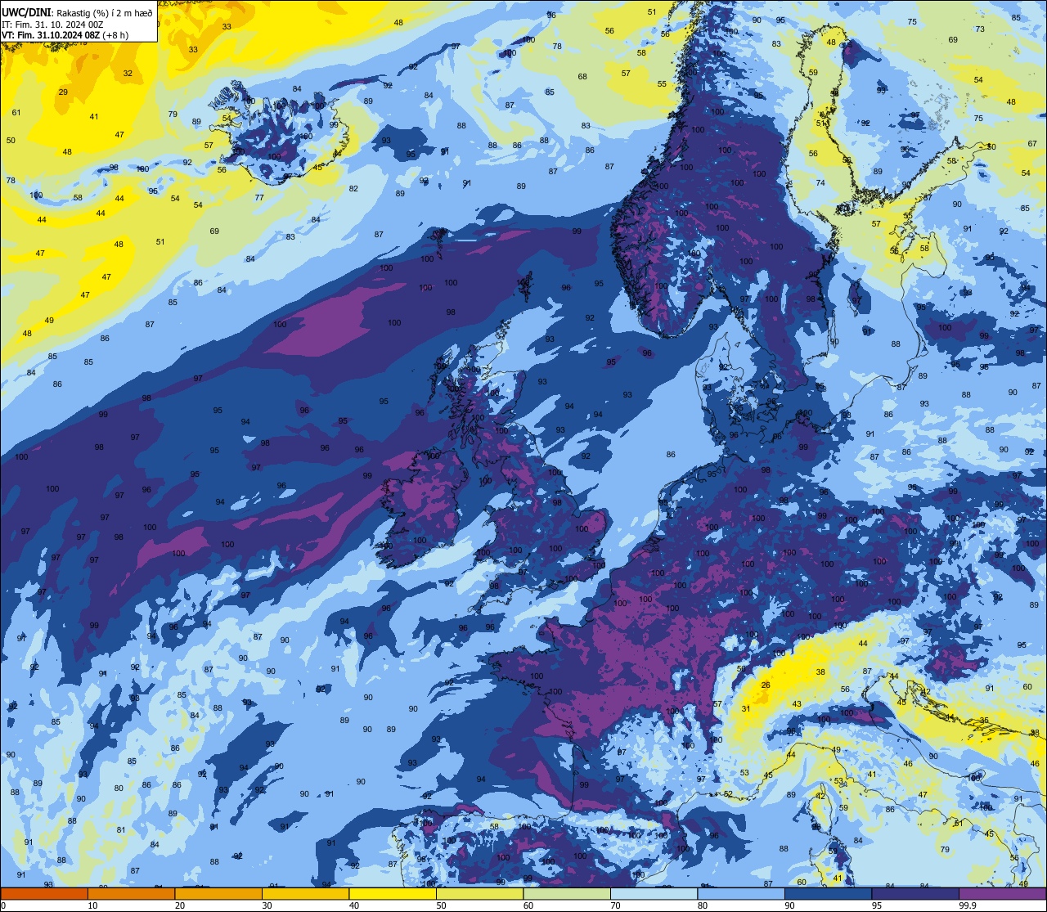The image size is (1047, 912).
Task: Click the purple above-99.9 legend swatch
Action: point(1002,894)
